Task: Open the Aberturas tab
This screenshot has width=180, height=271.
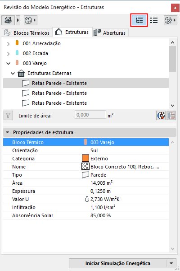Action: point(110,33)
